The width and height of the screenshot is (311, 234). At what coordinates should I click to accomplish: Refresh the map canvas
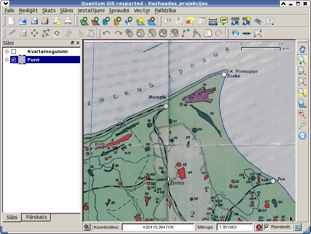tap(302, 136)
